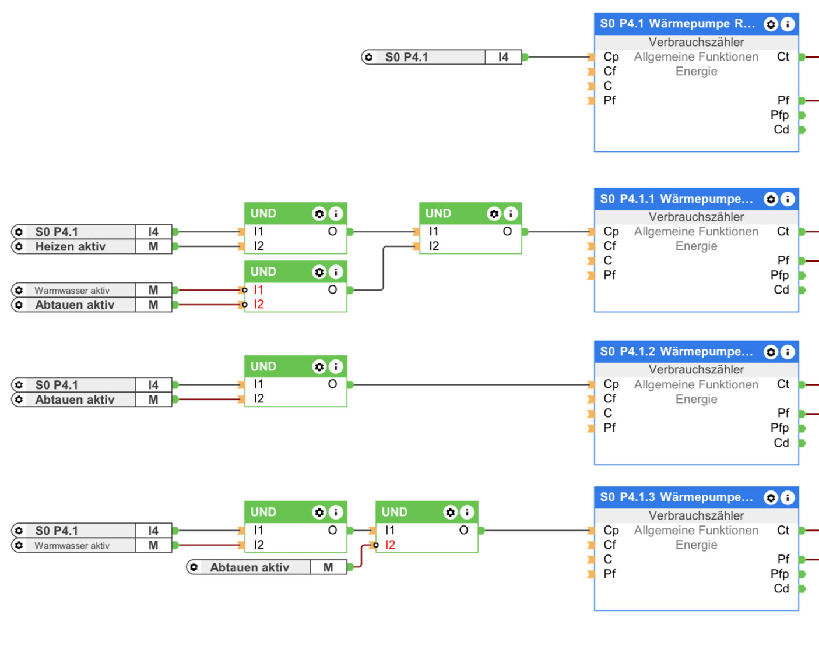Click UND title of block feeding S0 P4.1.2 counter
Viewport: 819px width, 664px height.
(x=263, y=367)
